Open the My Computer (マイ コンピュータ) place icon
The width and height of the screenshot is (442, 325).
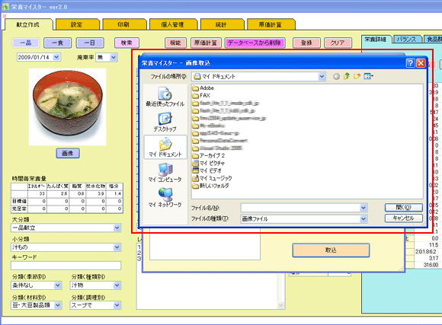(x=165, y=172)
